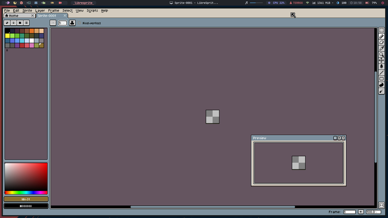Select the Move tool

(381, 61)
